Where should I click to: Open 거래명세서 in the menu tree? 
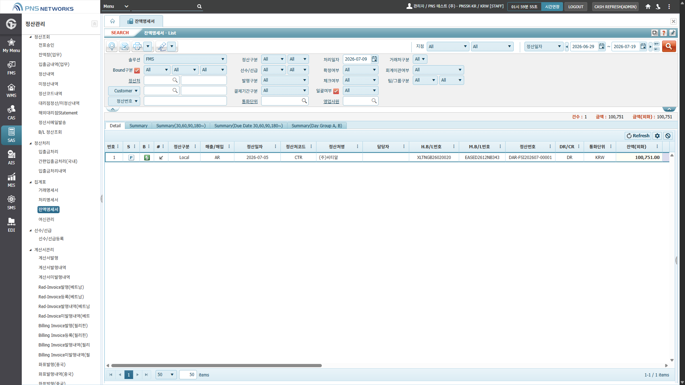(x=48, y=190)
